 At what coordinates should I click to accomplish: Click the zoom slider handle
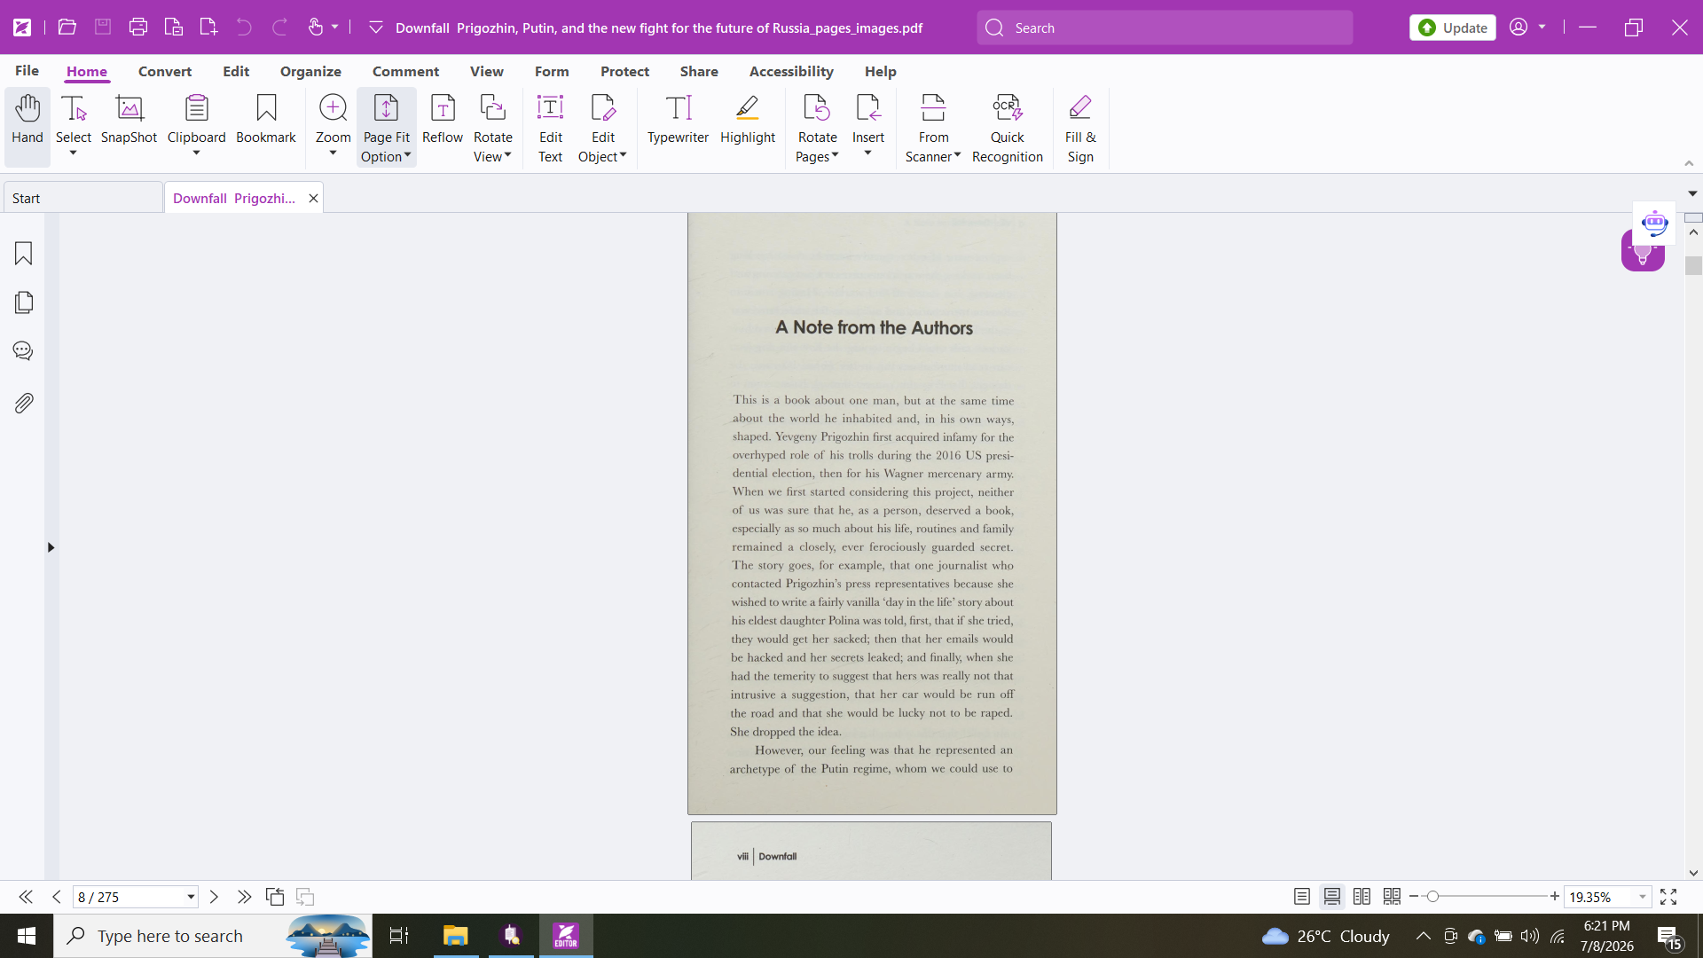(1432, 897)
